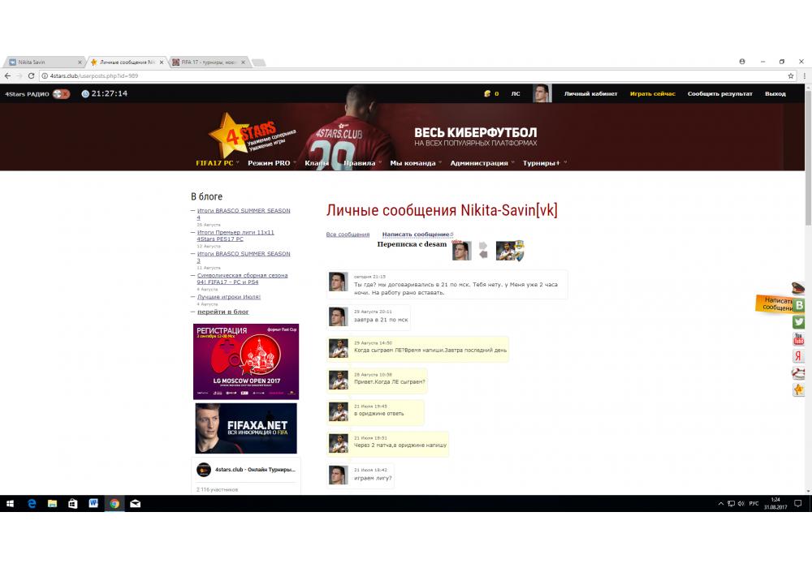Click the Yandex icon in side panel
This screenshot has width=812, height=568.
tap(799, 356)
